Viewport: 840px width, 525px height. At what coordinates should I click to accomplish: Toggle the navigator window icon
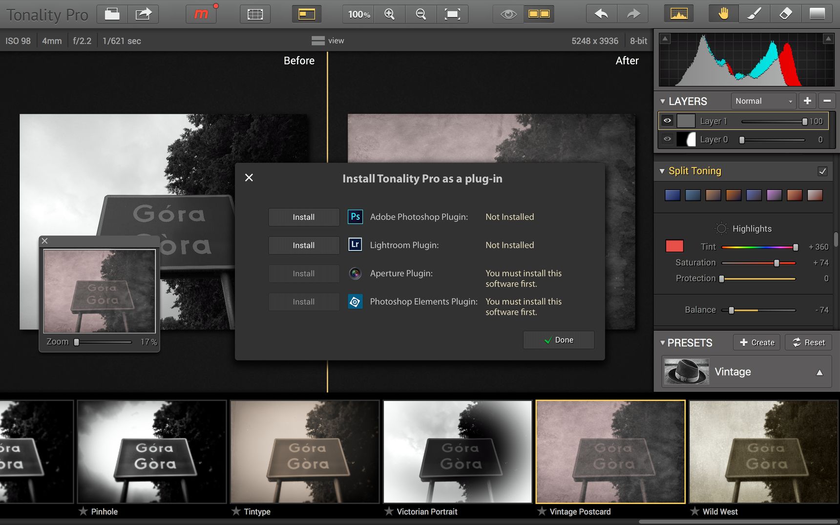307,14
